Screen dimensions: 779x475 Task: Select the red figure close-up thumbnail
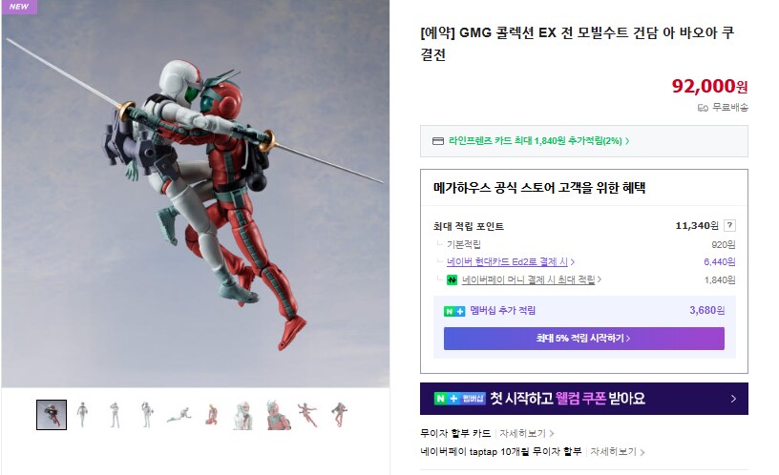point(276,415)
